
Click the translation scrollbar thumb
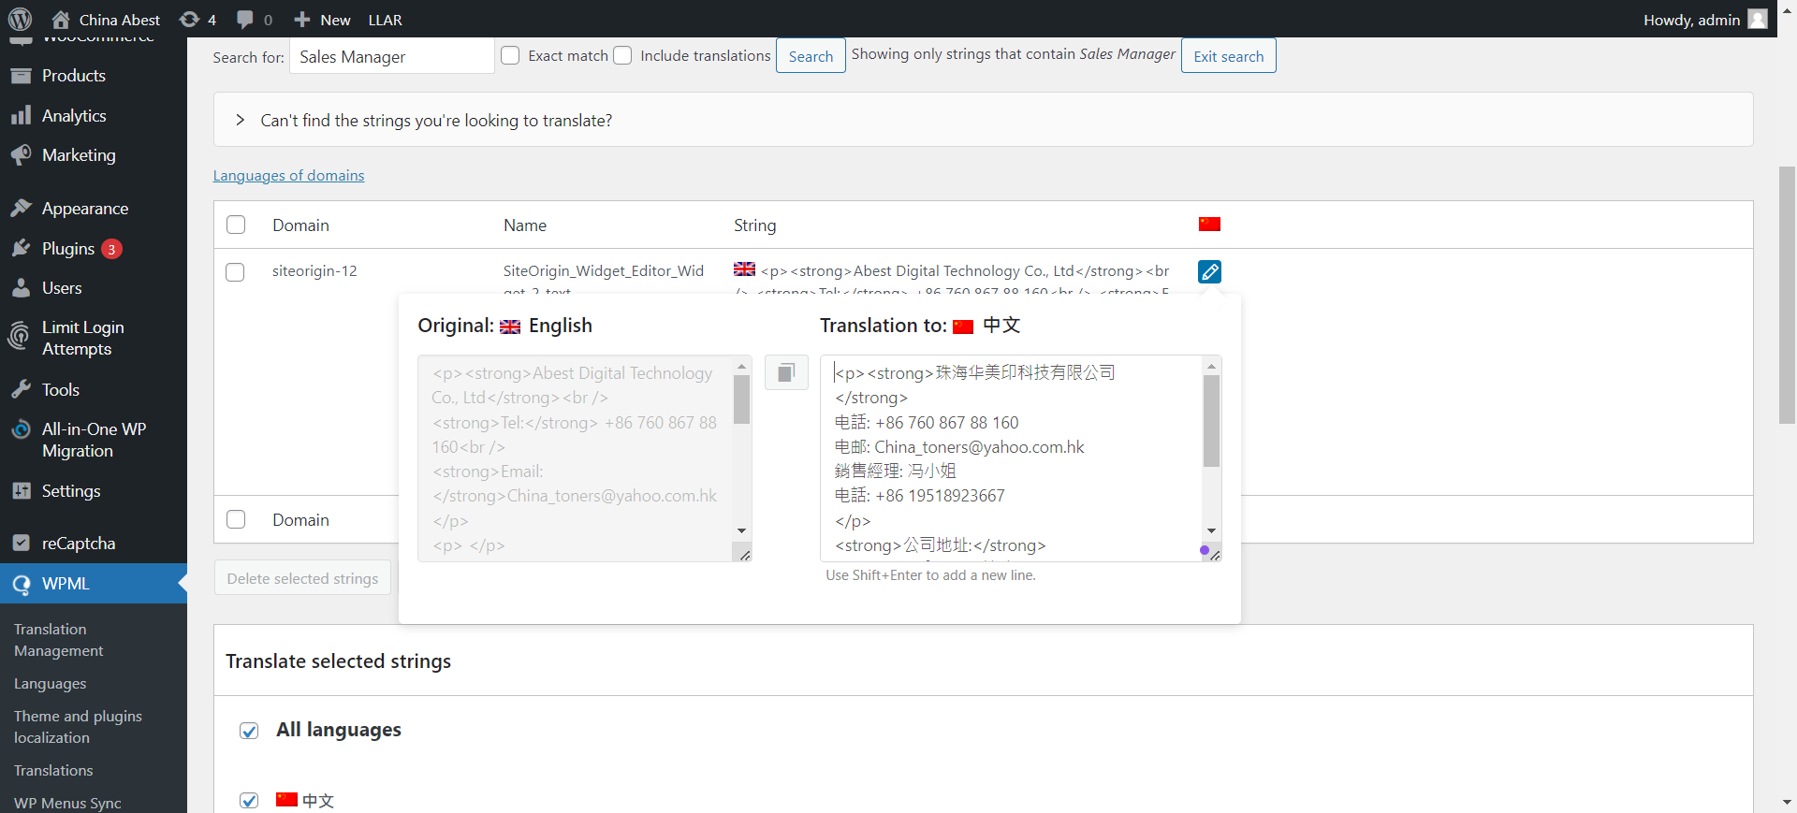point(1211,421)
